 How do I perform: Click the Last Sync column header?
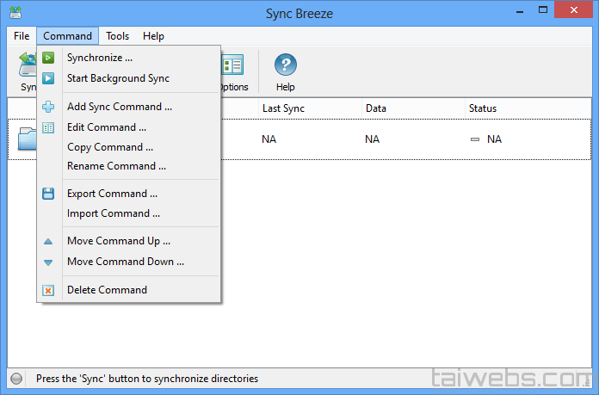point(283,108)
